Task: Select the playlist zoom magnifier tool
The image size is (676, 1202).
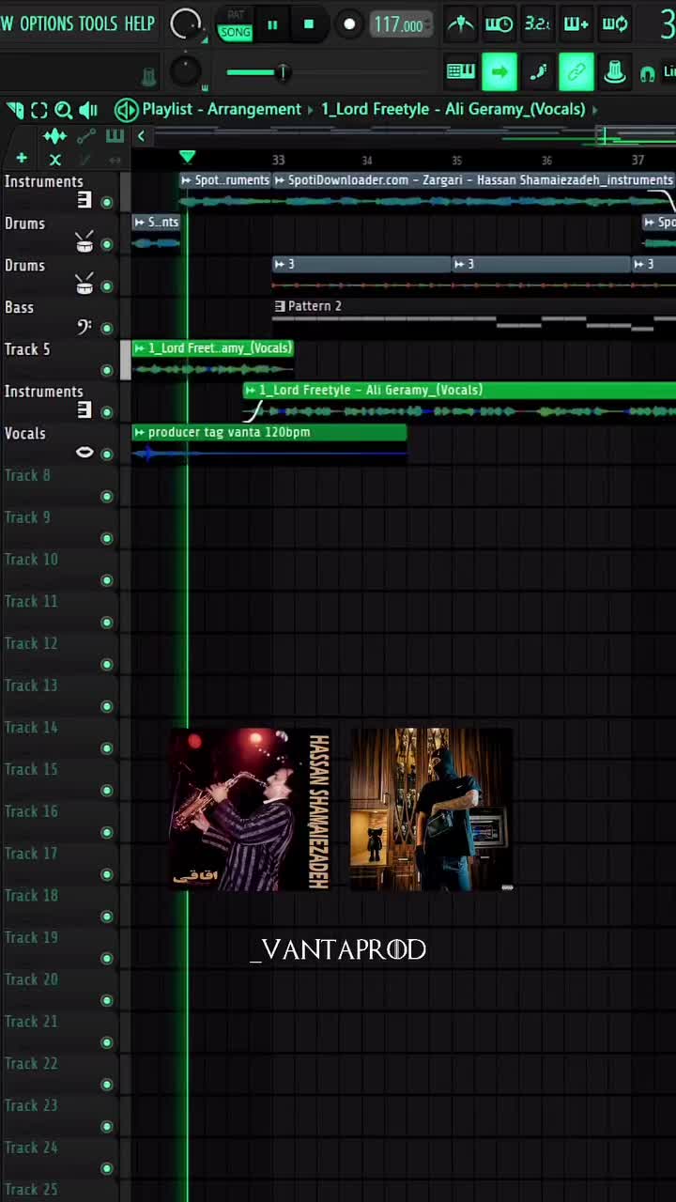Action: pos(63,110)
